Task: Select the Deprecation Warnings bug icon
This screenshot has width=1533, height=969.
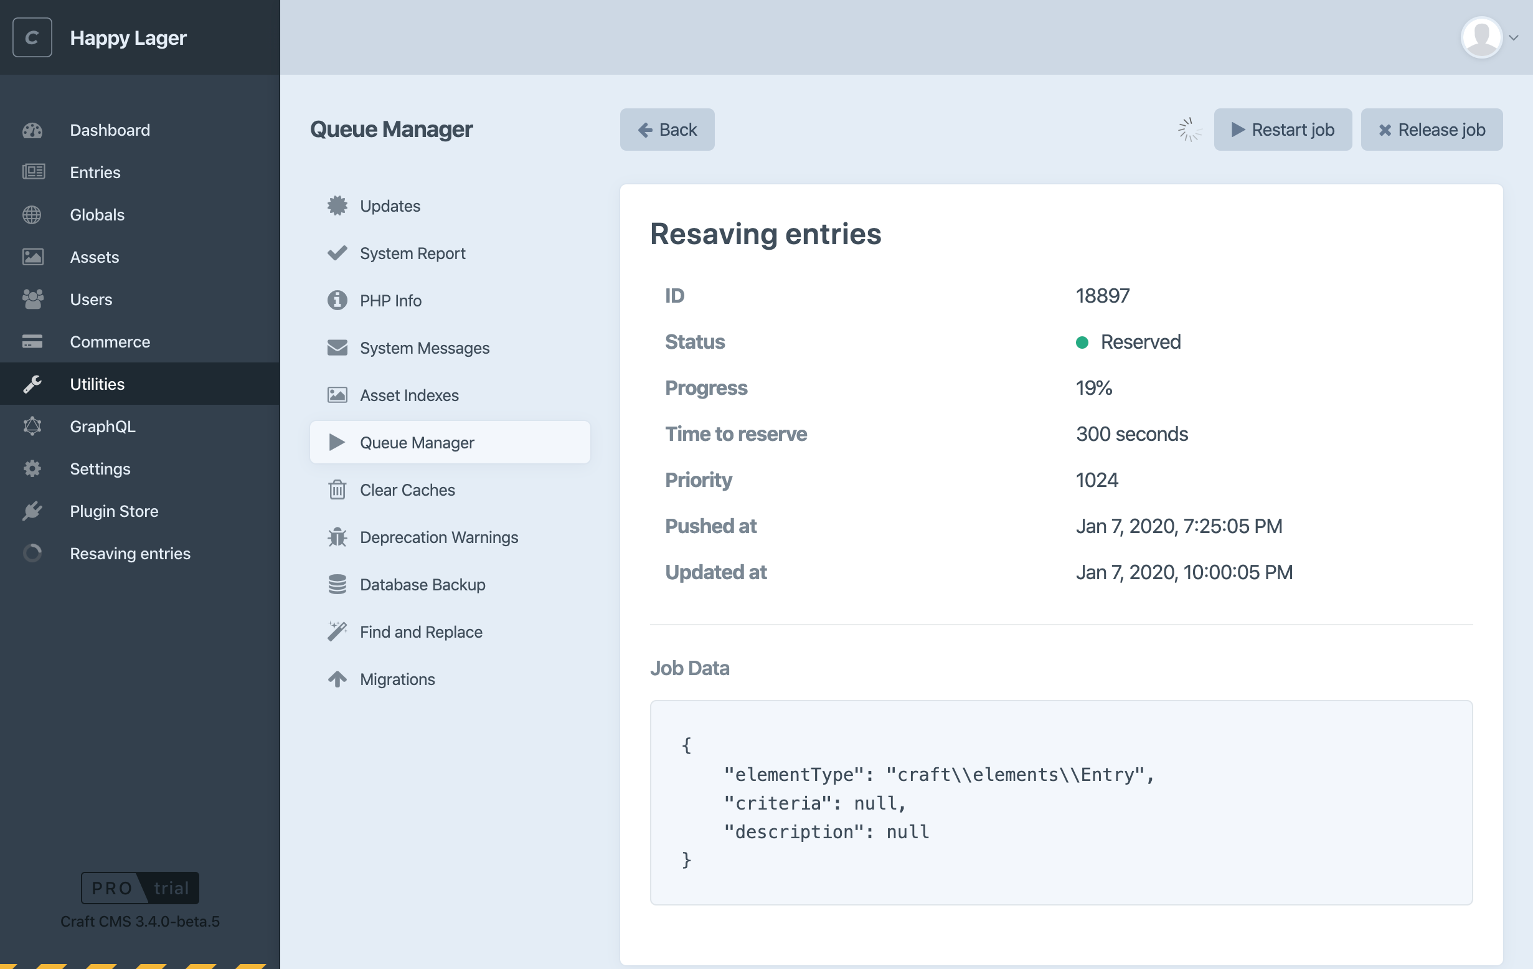Action: [x=337, y=537]
